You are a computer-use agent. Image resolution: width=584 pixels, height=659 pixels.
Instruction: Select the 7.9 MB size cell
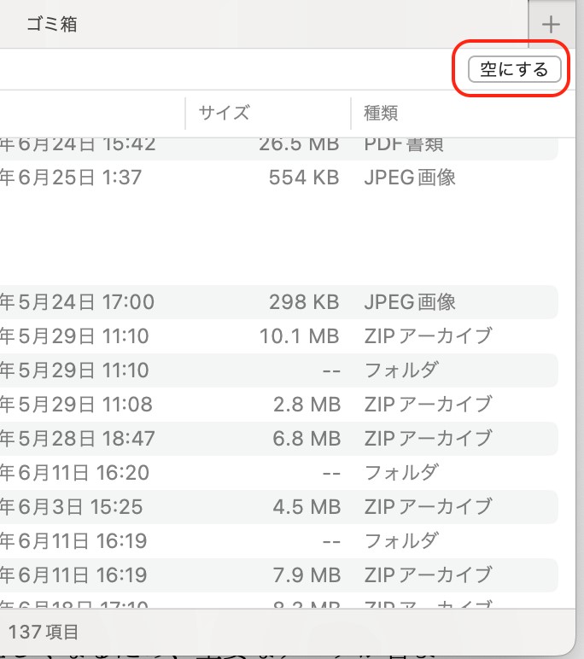(x=307, y=575)
